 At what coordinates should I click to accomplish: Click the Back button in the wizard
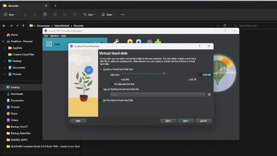click(x=168, y=121)
